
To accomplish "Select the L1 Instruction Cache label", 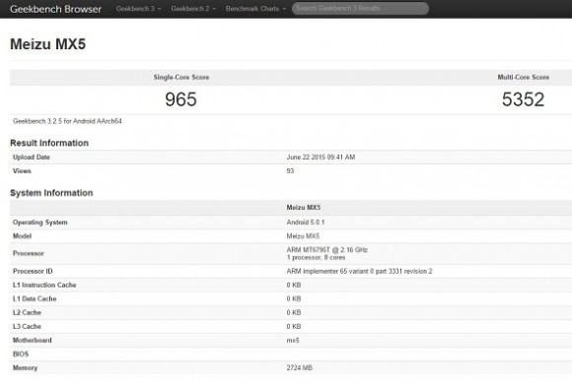I will click(x=44, y=286).
